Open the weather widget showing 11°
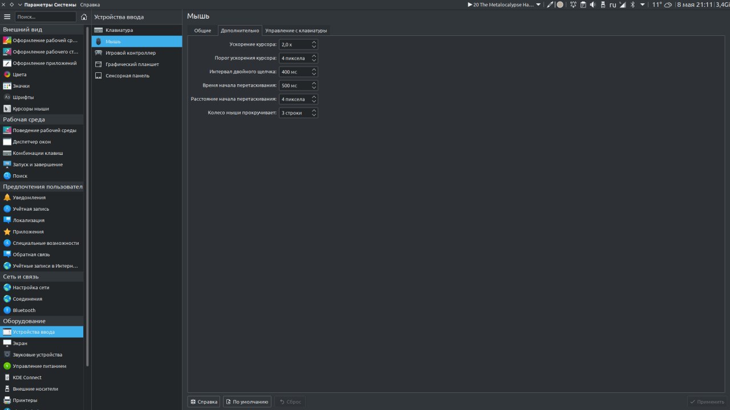The width and height of the screenshot is (730, 410). click(x=662, y=5)
